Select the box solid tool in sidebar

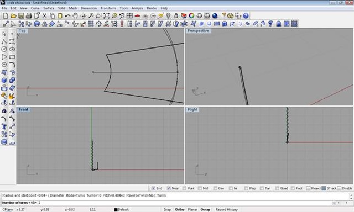click(x=4, y=80)
